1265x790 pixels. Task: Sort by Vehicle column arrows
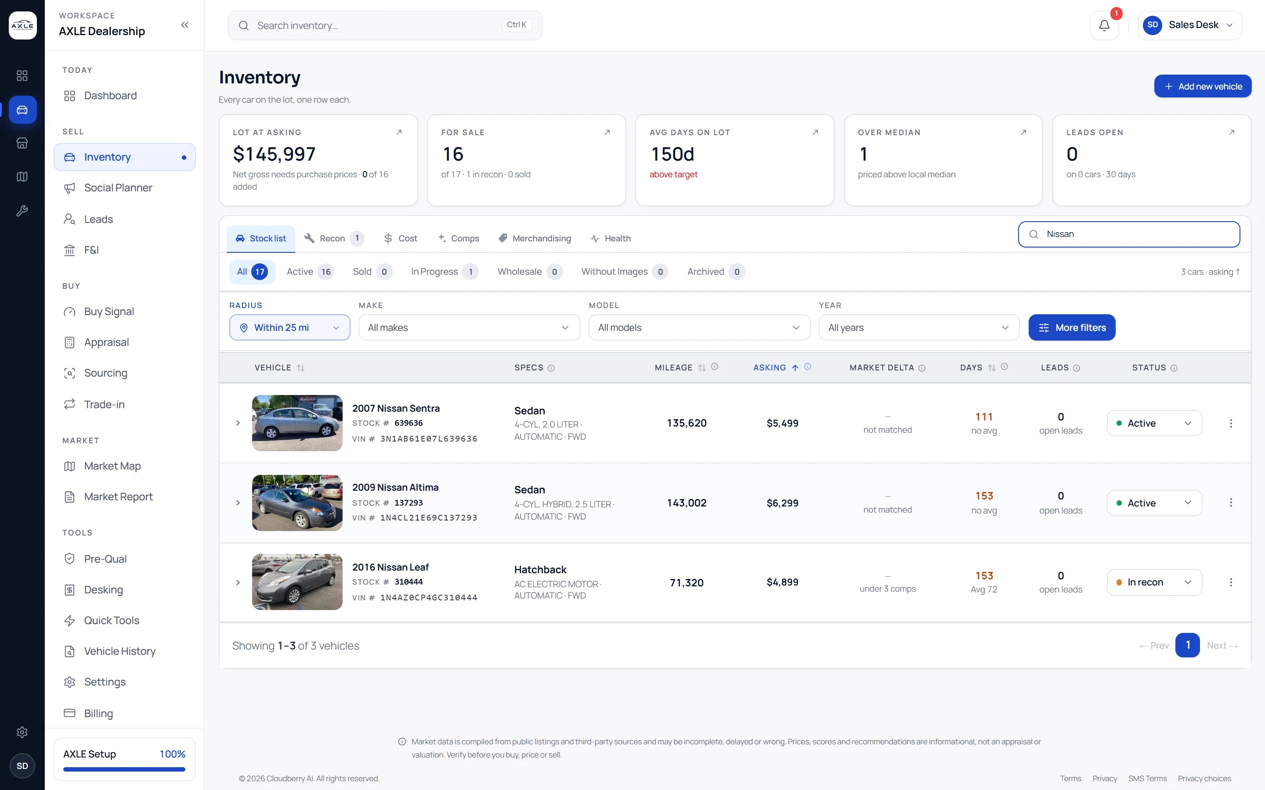click(300, 368)
